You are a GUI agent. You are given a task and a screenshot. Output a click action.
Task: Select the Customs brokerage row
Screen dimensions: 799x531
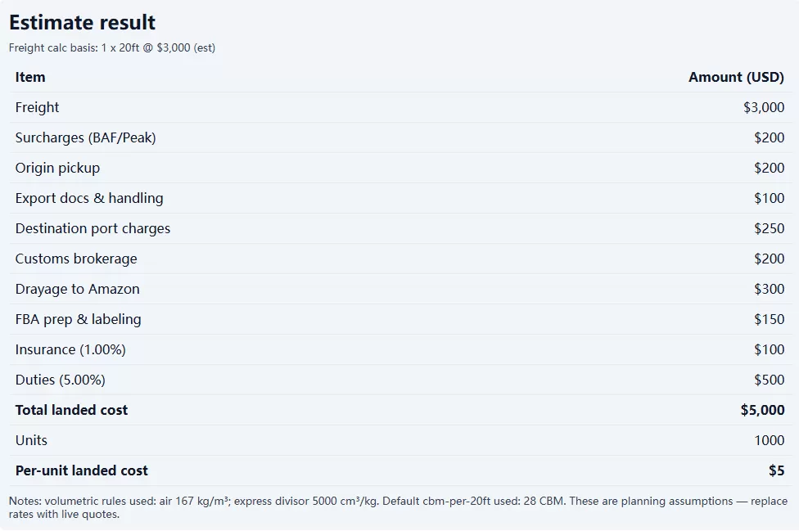tap(400, 259)
